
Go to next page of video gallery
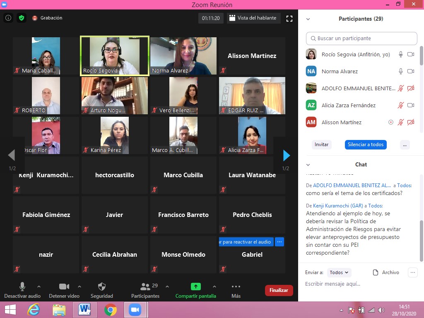[287, 156]
